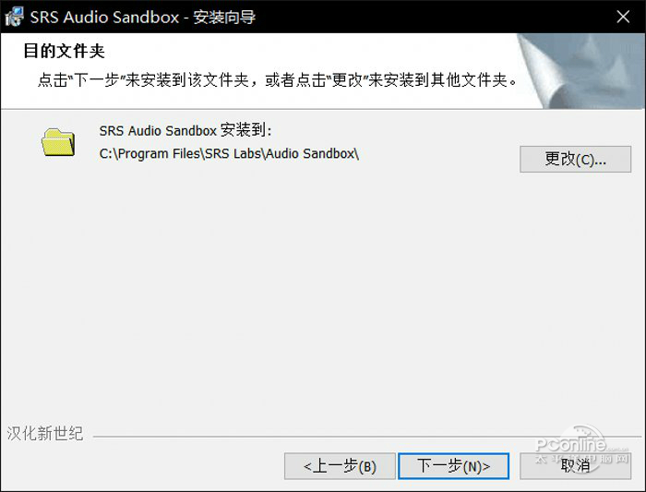
Task: Click the curled-page banner graphic
Action: click(x=580, y=71)
